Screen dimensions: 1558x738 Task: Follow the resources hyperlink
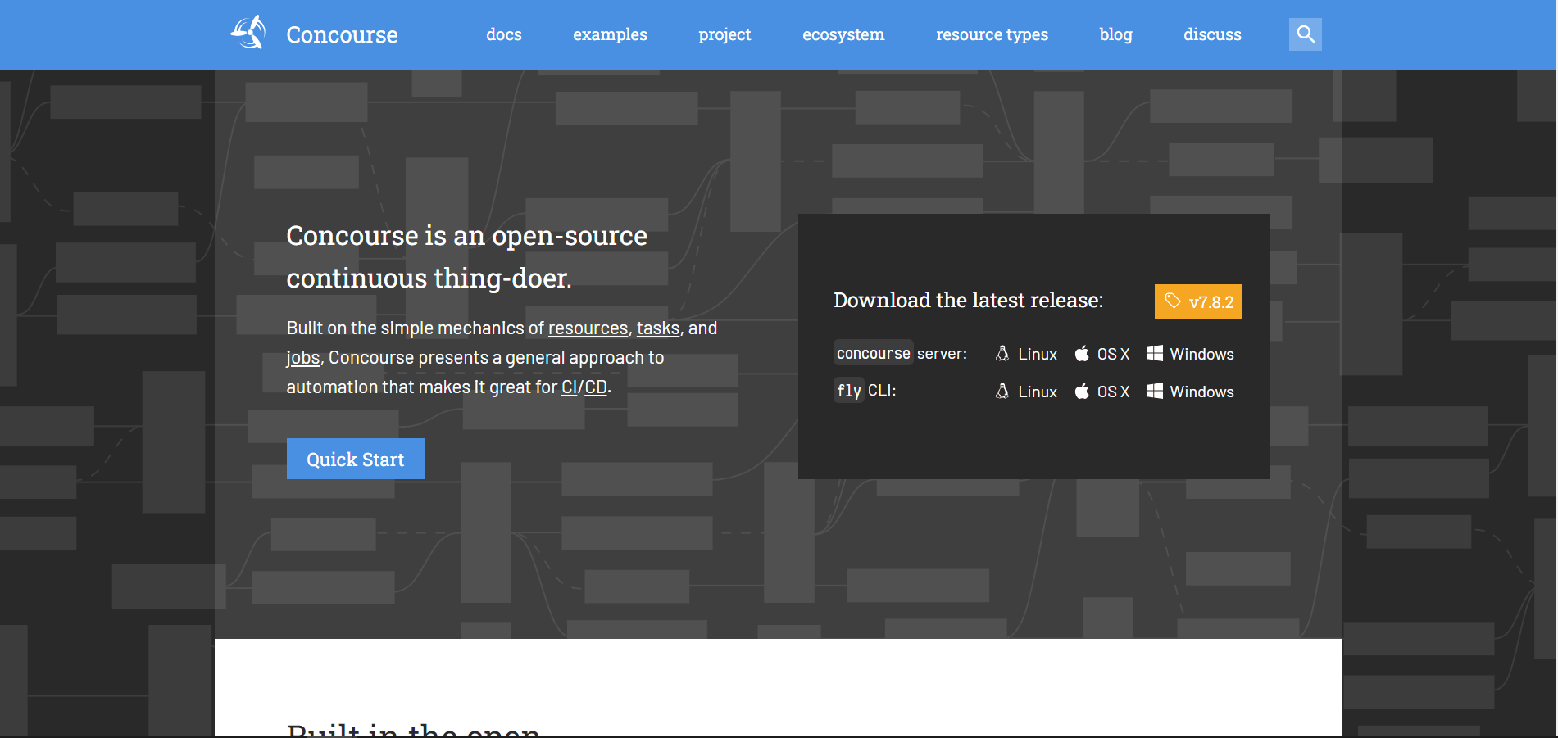click(588, 328)
